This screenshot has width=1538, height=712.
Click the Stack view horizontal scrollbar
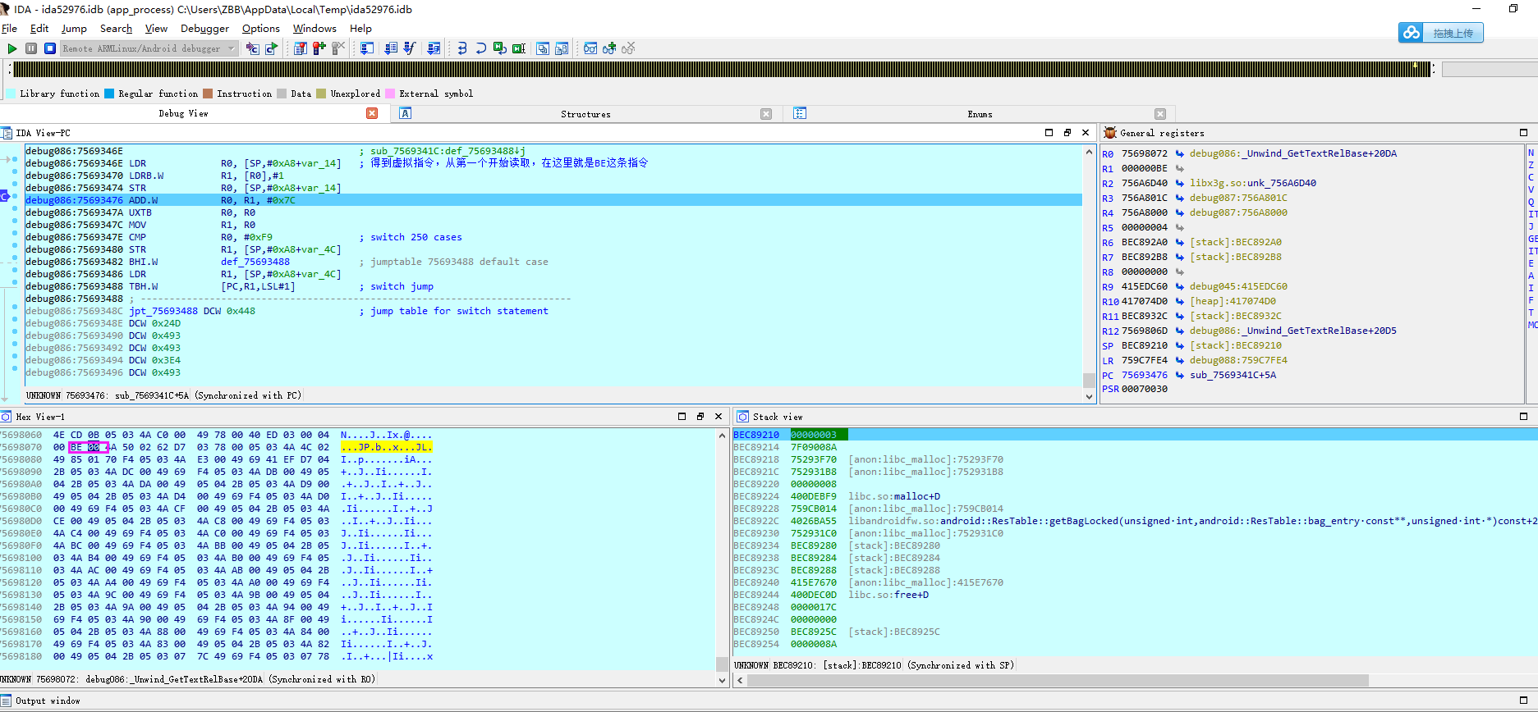click(1051, 680)
